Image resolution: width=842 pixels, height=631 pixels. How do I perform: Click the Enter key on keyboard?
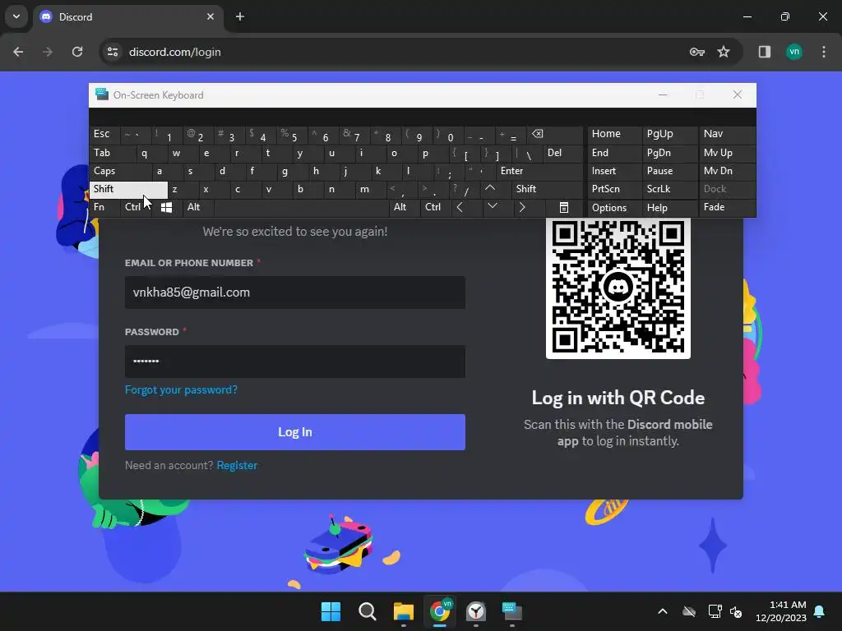click(x=539, y=171)
